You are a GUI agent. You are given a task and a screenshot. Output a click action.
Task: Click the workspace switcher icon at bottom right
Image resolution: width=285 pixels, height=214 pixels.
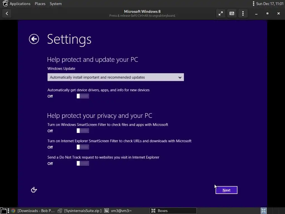[264, 211]
